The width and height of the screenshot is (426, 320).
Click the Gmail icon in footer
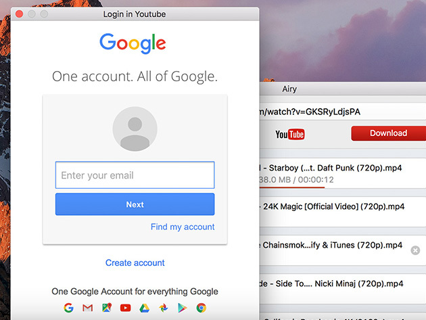click(87, 308)
